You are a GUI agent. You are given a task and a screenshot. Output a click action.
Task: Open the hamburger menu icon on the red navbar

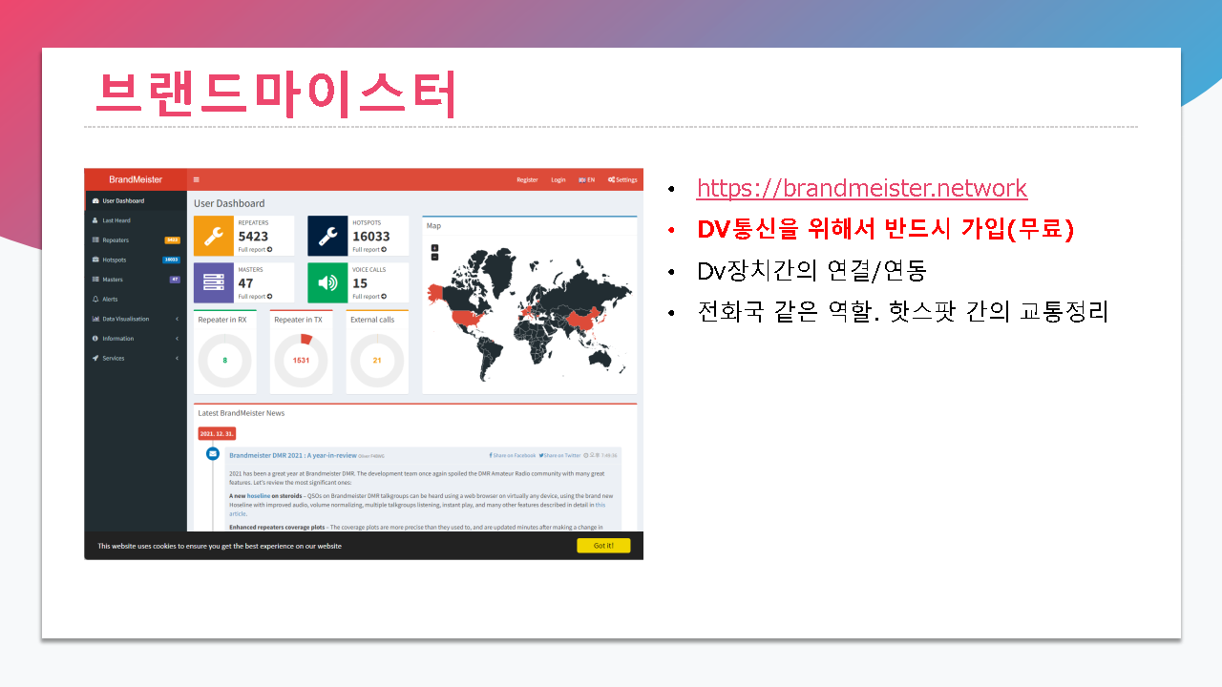(196, 178)
